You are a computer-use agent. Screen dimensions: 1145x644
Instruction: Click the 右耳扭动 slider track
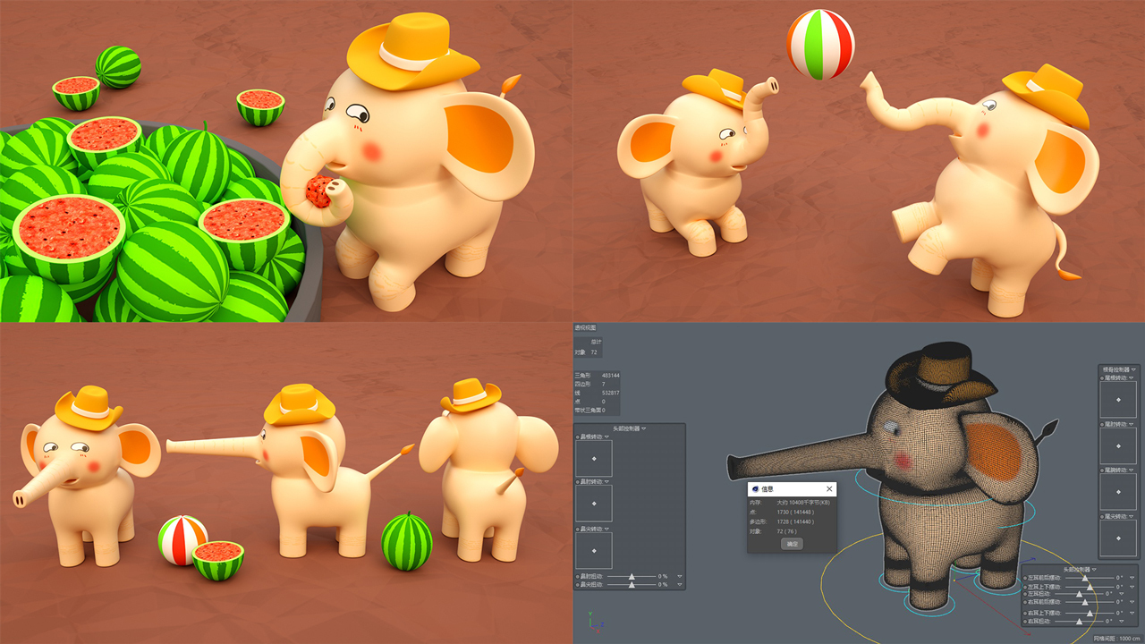[1079, 621]
